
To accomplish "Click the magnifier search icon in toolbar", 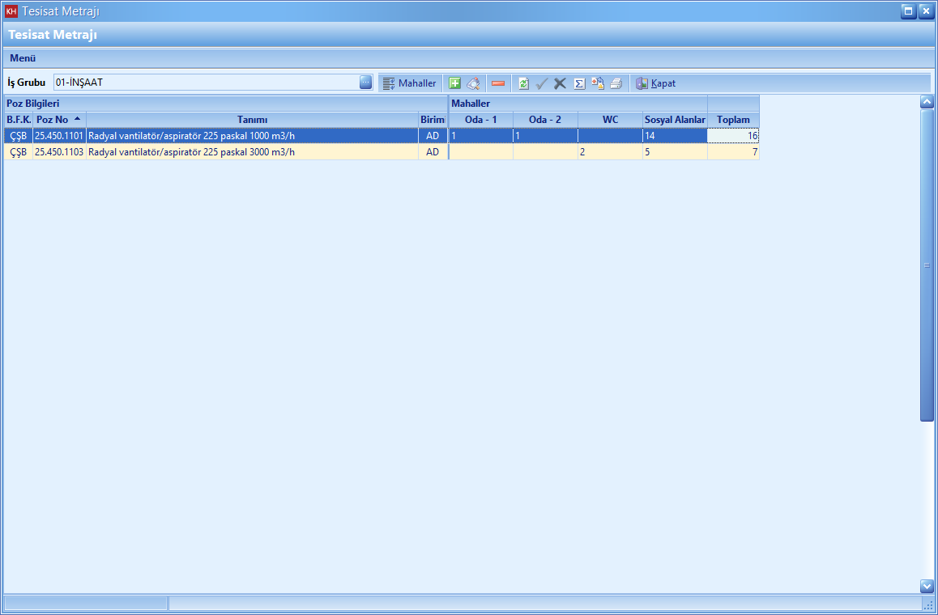I will tap(474, 83).
